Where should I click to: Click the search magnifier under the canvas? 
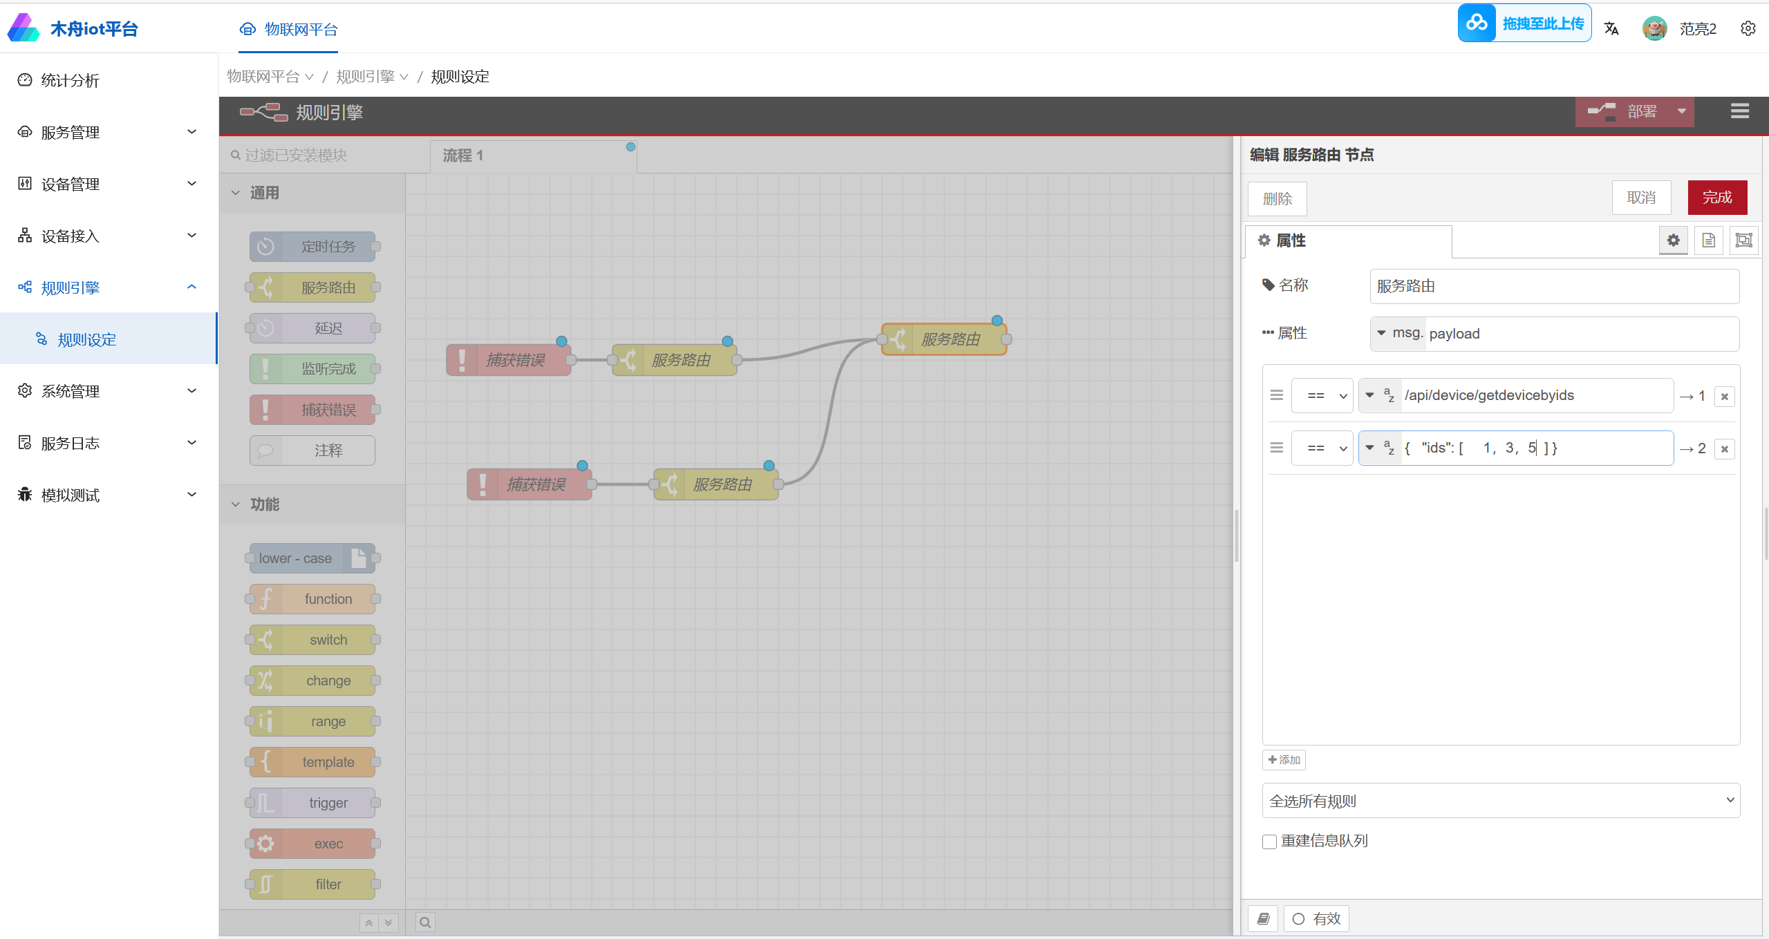click(425, 922)
